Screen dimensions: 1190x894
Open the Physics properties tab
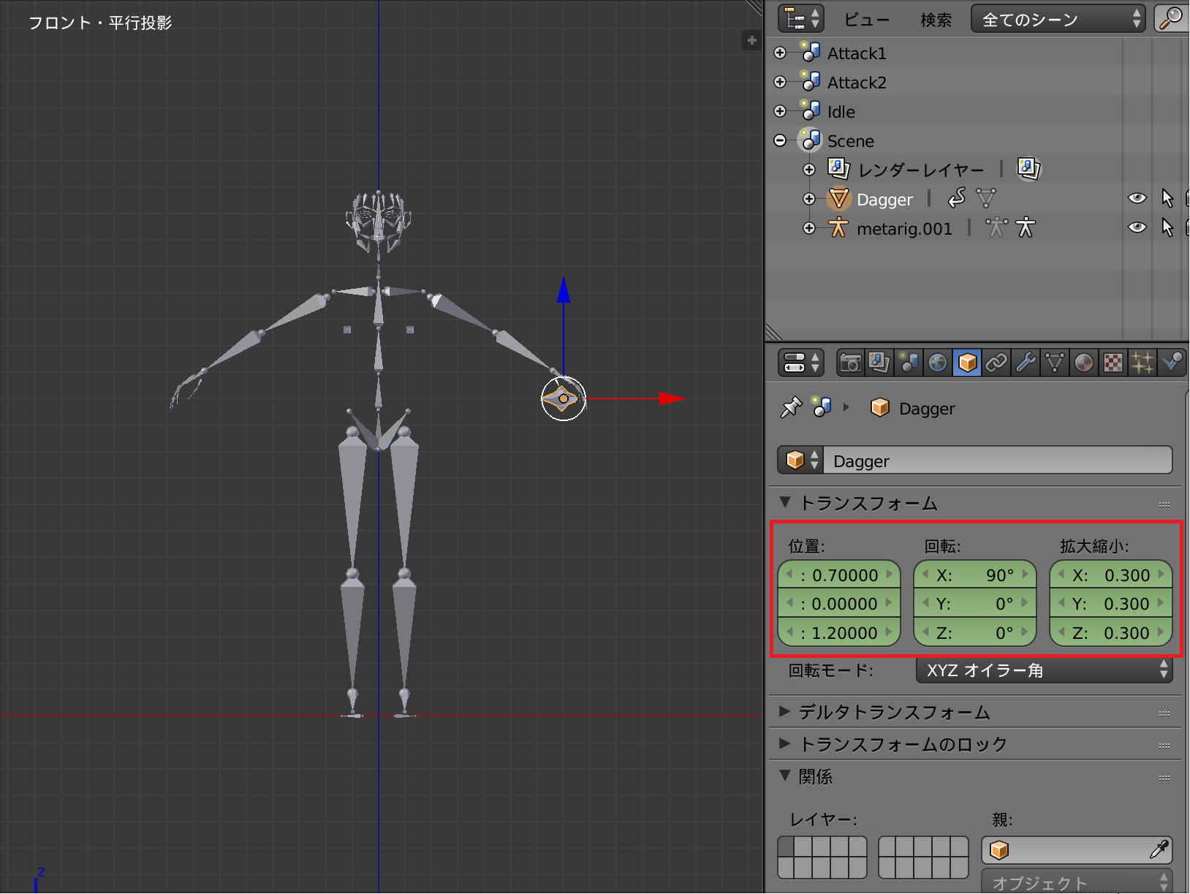1172,363
